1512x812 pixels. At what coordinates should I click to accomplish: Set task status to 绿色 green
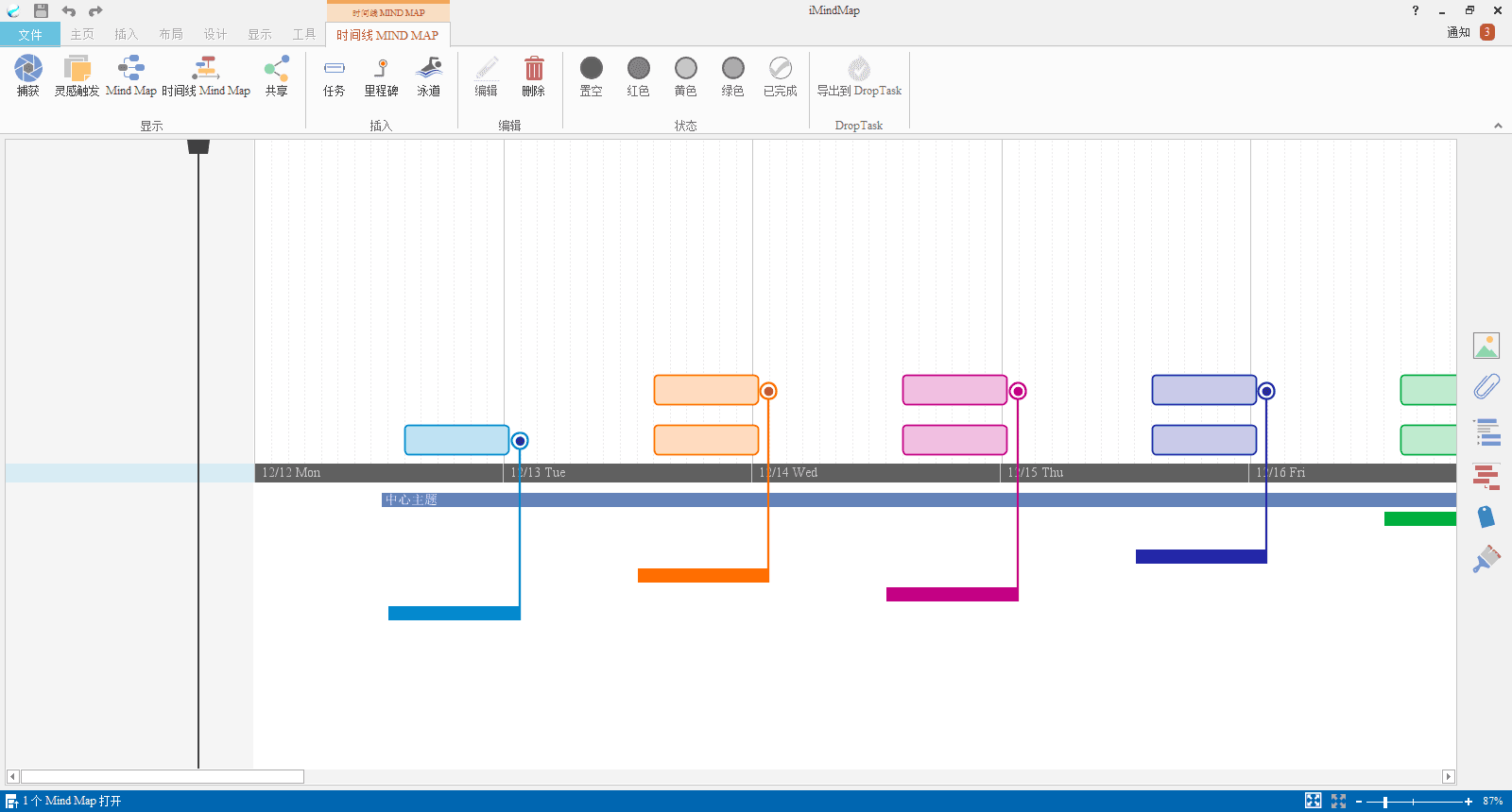pyautogui.click(x=733, y=76)
